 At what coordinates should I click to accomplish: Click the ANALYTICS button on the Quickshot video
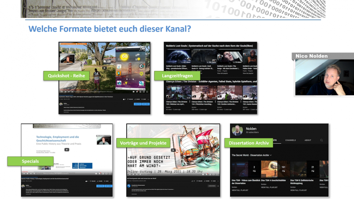[x=138, y=104]
